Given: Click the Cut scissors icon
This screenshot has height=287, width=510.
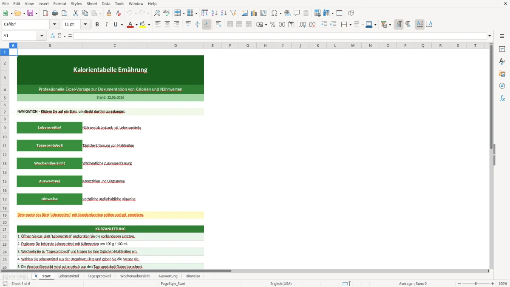Looking at the screenshot, I should (x=76, y=13).
